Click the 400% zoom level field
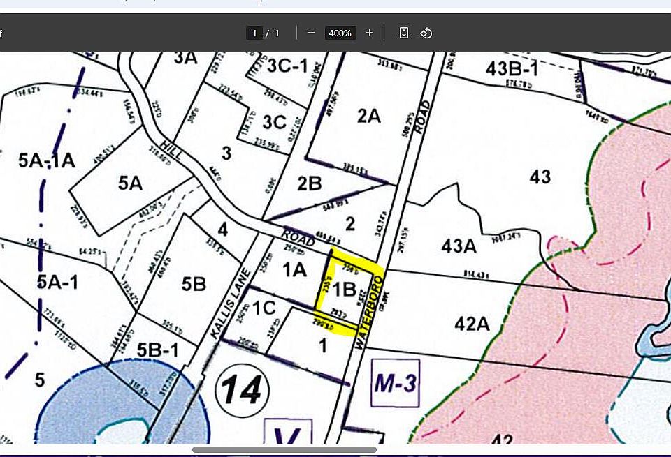 point(340,33)
